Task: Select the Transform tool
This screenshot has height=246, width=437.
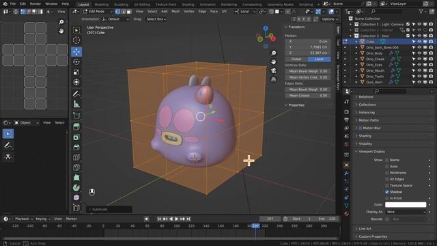Action: pos(76,82)
